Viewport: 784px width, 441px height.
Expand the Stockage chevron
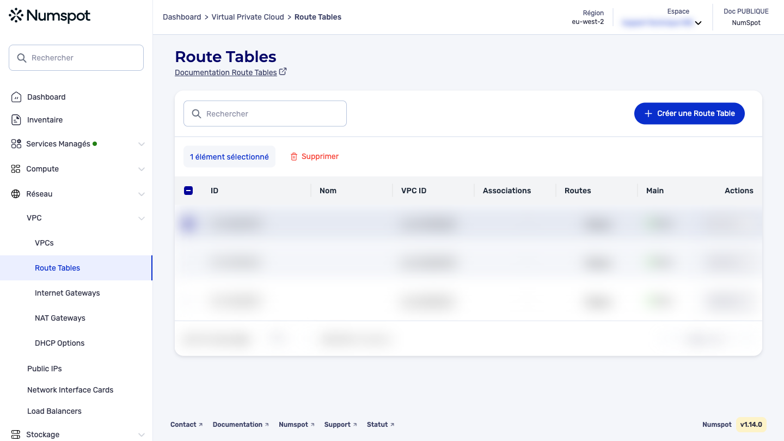[x=142, y=435]
